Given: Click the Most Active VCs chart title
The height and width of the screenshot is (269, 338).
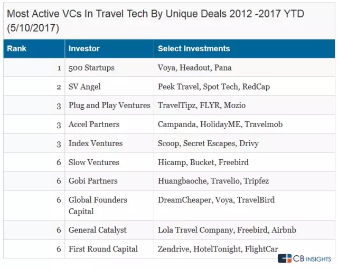Looking at the screenshot, I should click(x=155, y=21).
